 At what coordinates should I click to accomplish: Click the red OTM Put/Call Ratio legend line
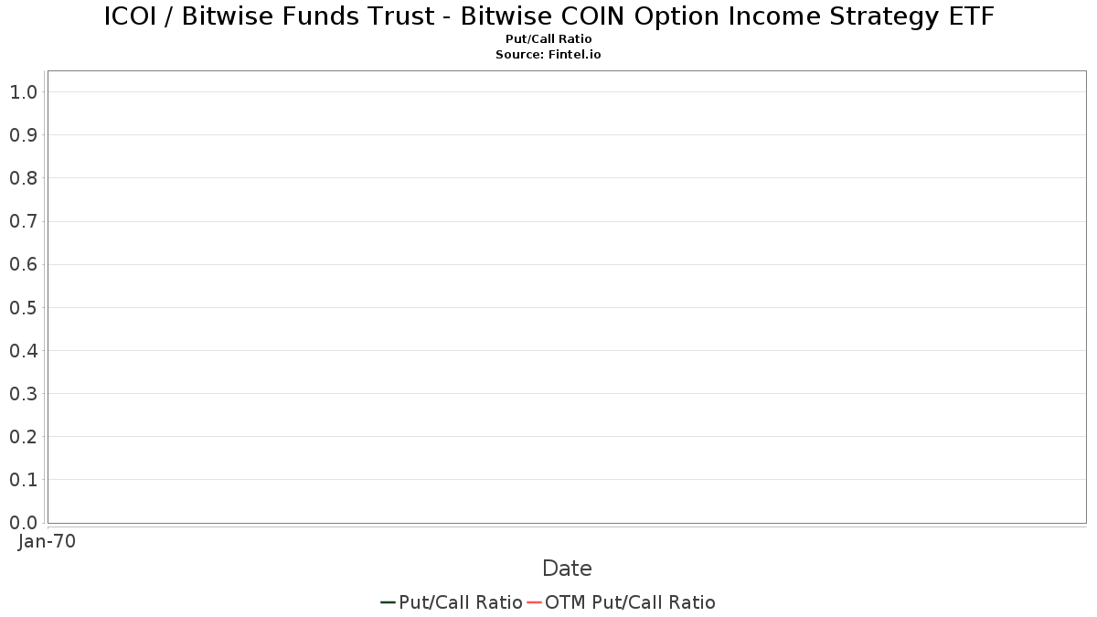coord(535,602)
